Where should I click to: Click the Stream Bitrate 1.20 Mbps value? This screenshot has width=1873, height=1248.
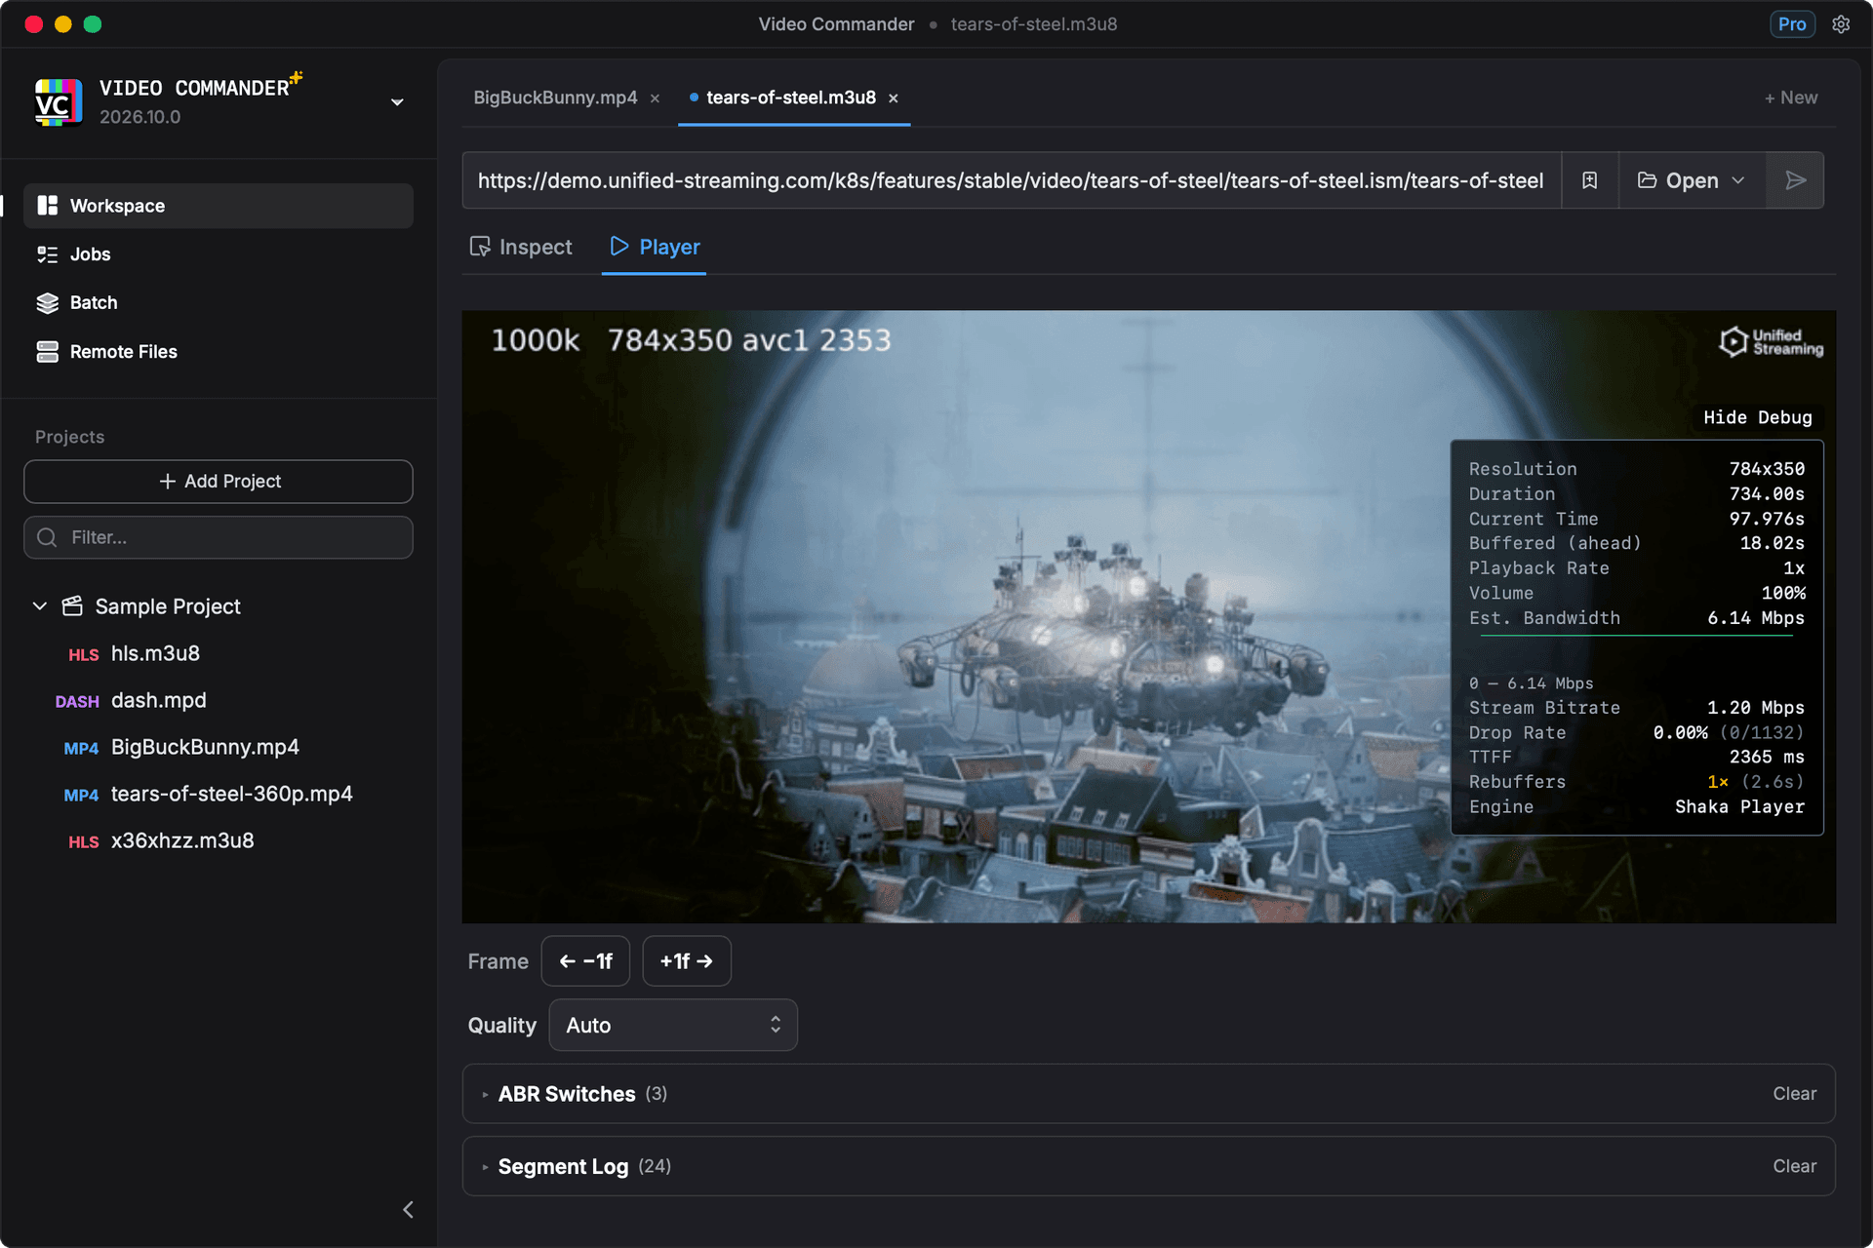tap(1755, 708)
